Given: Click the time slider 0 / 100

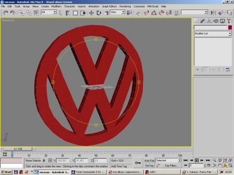Looking at the screenshot, I should point(18,149).
